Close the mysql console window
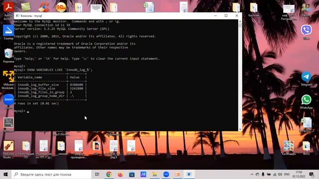This screenshot has width=319, height=179. point(237,15)
